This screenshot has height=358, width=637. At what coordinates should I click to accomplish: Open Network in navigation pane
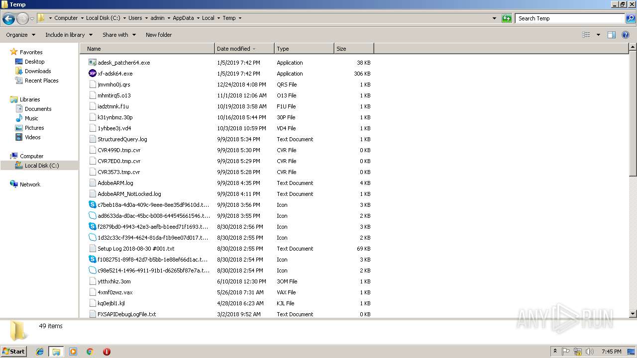coord(30,184)
